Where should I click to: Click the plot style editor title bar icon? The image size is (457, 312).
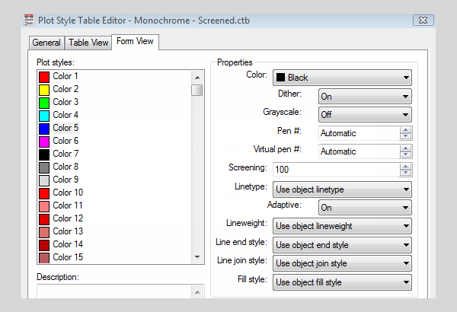(29, 20)
